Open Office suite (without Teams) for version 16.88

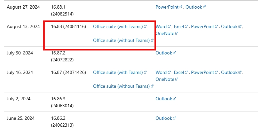coord(123,40)
